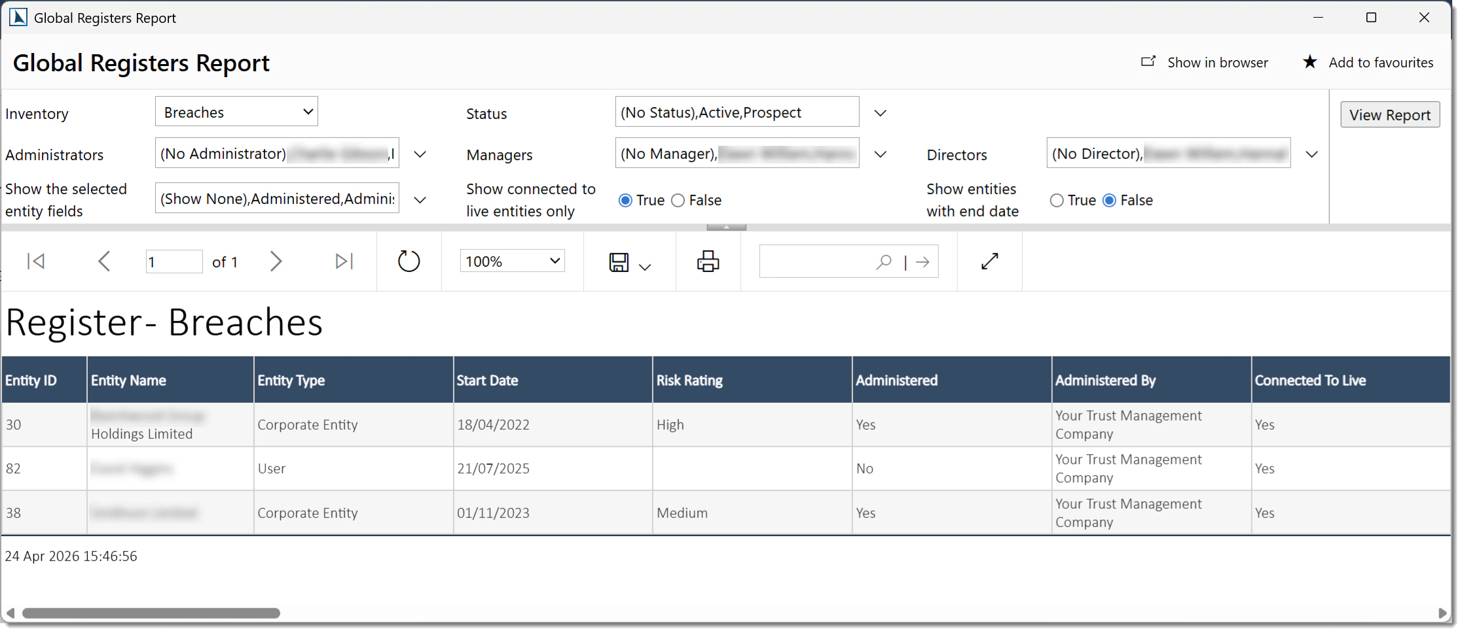Screen dimensions: 1462x633
Task: Click the 21/07/2025 start date cell
Action: tap(553, 469)
